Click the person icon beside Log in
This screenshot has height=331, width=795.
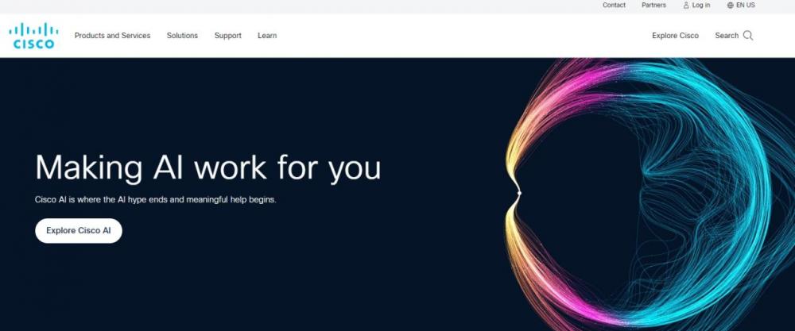click(x=686, y=5)
